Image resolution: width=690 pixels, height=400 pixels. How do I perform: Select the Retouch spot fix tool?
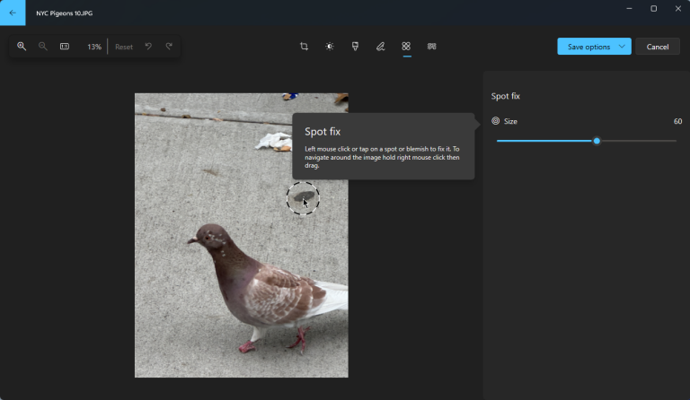pyautogui.click(x=406, y=46)
